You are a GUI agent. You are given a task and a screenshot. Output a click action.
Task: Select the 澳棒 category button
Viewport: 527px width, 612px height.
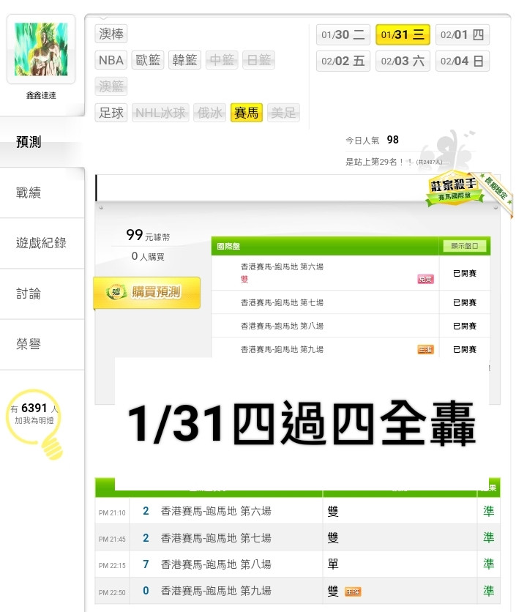(111, 34)
